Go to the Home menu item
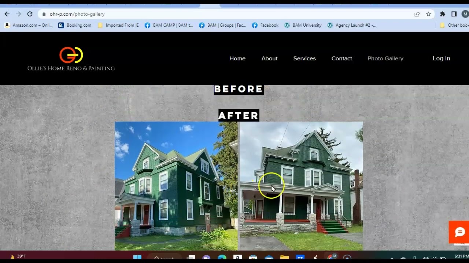 click(237, 58)
